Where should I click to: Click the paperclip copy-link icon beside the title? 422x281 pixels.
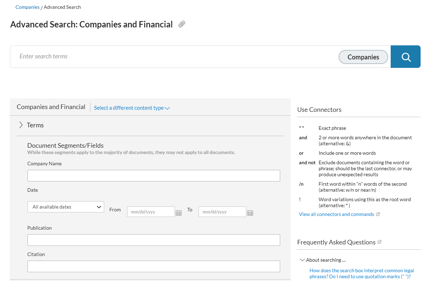click(x=182, y=24)
